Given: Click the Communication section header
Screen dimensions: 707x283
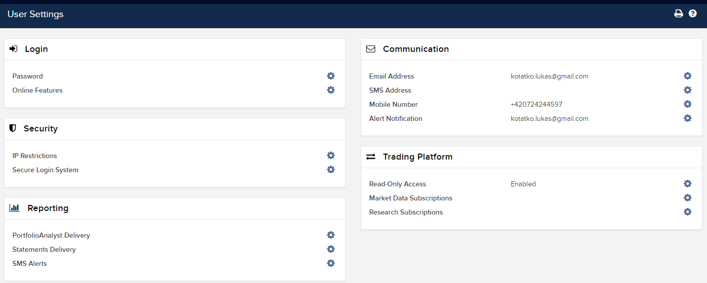Looking at the screenshot, I should [416, 49].
